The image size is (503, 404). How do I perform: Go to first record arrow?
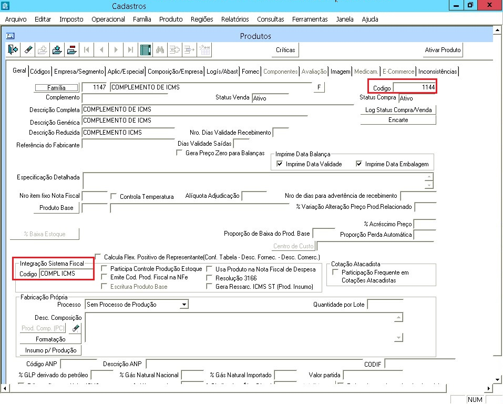pyautogui.click(x=87, y=50)
